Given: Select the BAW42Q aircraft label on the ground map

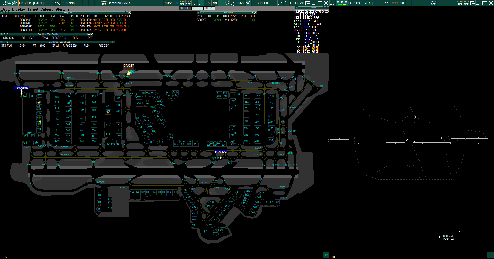Looking at the screenshot, I should [x=220, y=152].
